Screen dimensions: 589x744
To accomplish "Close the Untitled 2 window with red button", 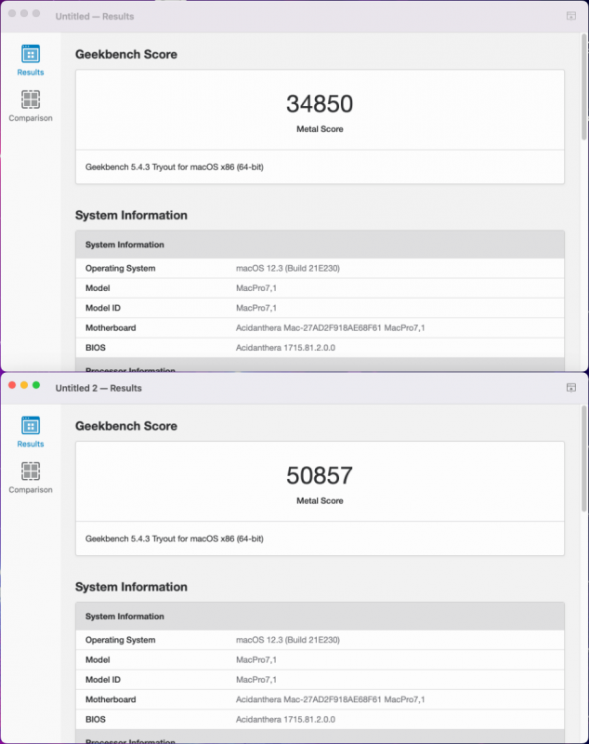I will click(12, 385).
